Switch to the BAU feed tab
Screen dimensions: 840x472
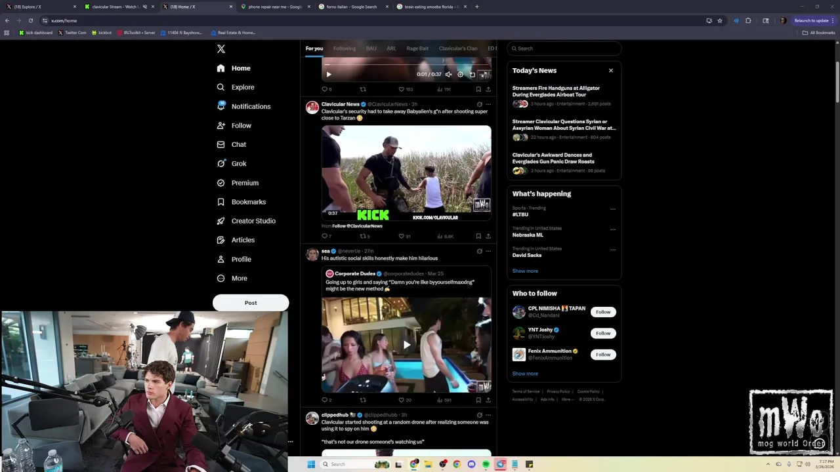click(x=371, y=49)
